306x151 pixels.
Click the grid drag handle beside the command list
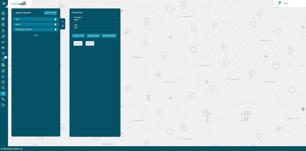(x=63, y=26)
